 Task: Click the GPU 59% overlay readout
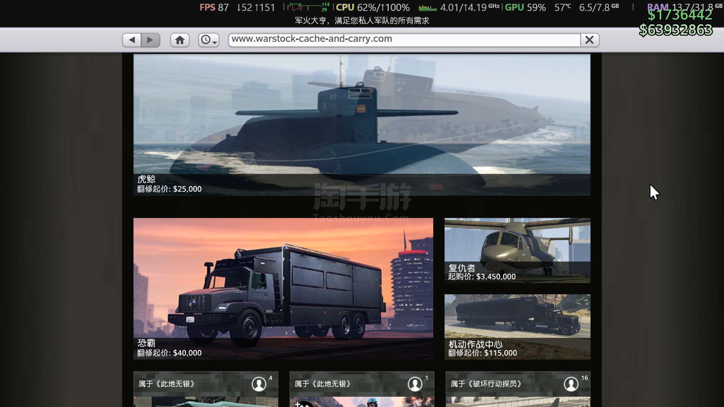tap(525, 8)
